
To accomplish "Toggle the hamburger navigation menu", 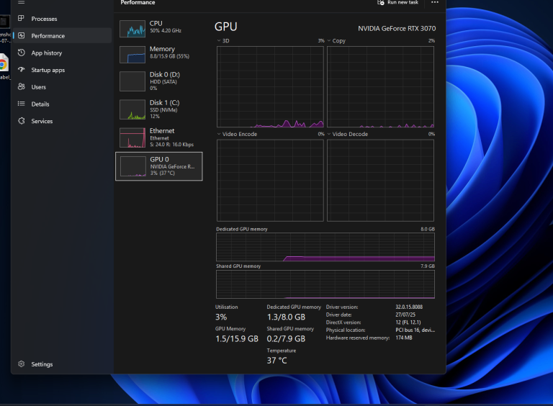I will tap(22, 3).
